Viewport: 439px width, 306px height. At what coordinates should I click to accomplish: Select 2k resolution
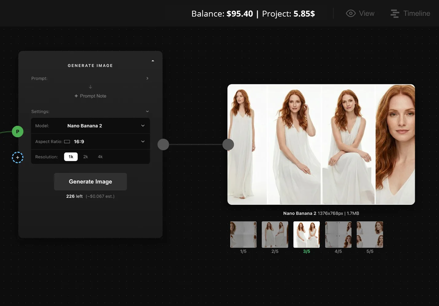click(x=86, y=157)
